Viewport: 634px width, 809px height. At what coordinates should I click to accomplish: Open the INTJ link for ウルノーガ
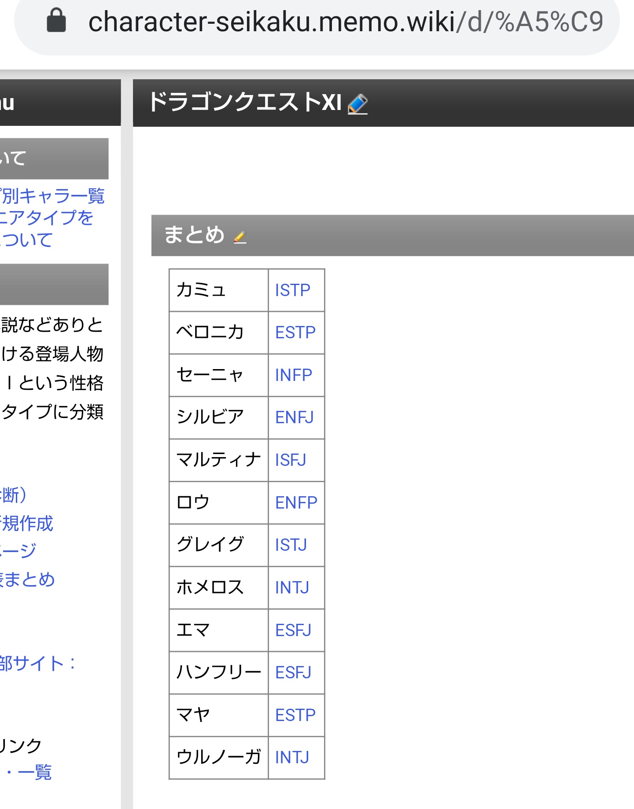(x=292, y=758)
